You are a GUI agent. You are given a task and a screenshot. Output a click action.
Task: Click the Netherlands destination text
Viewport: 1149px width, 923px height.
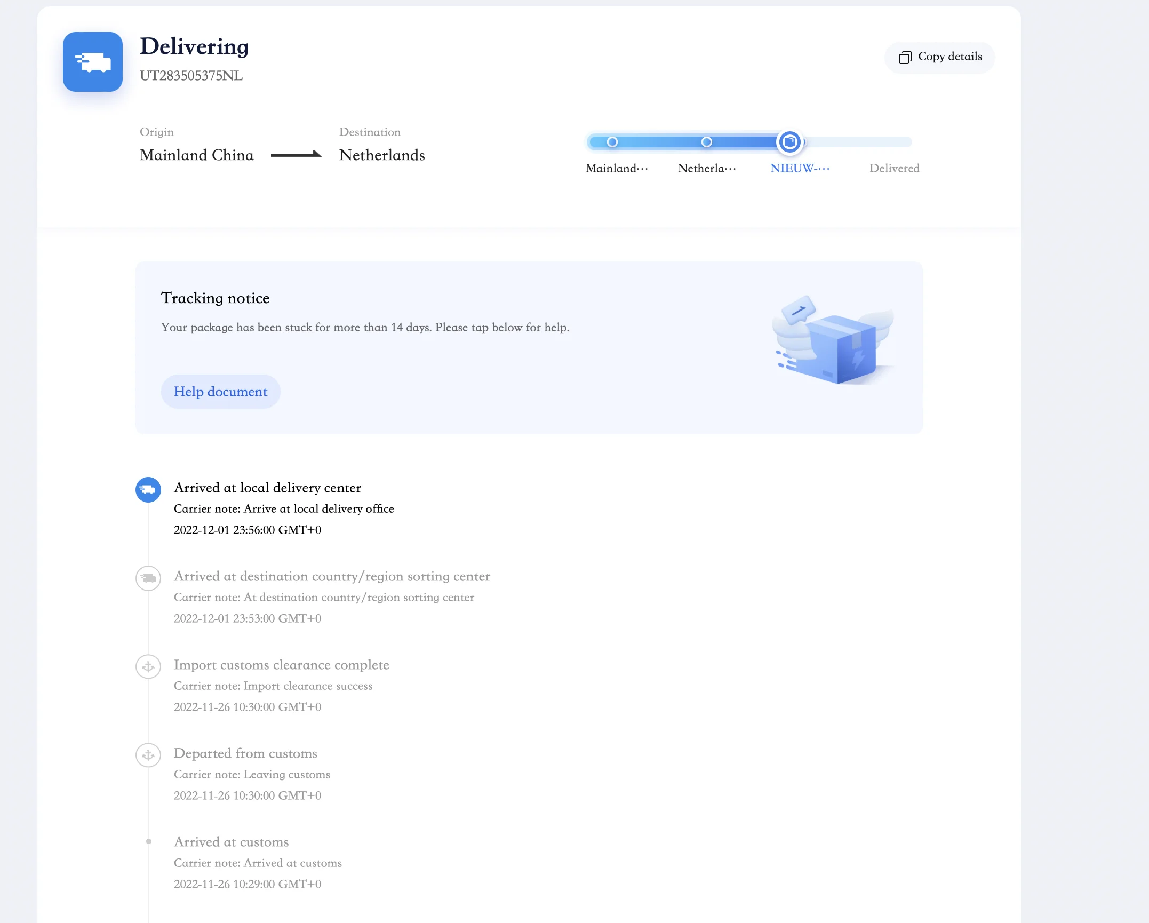tap(382, 155)
